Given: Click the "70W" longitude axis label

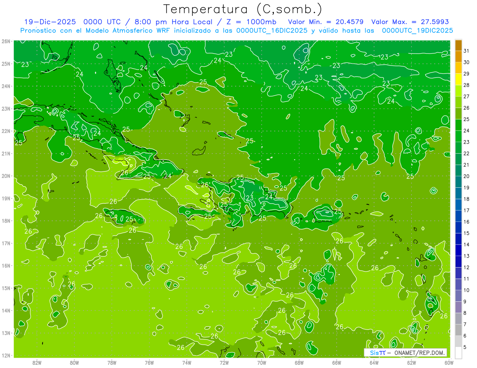Looking at the screenshot, I should click(262, 363).
